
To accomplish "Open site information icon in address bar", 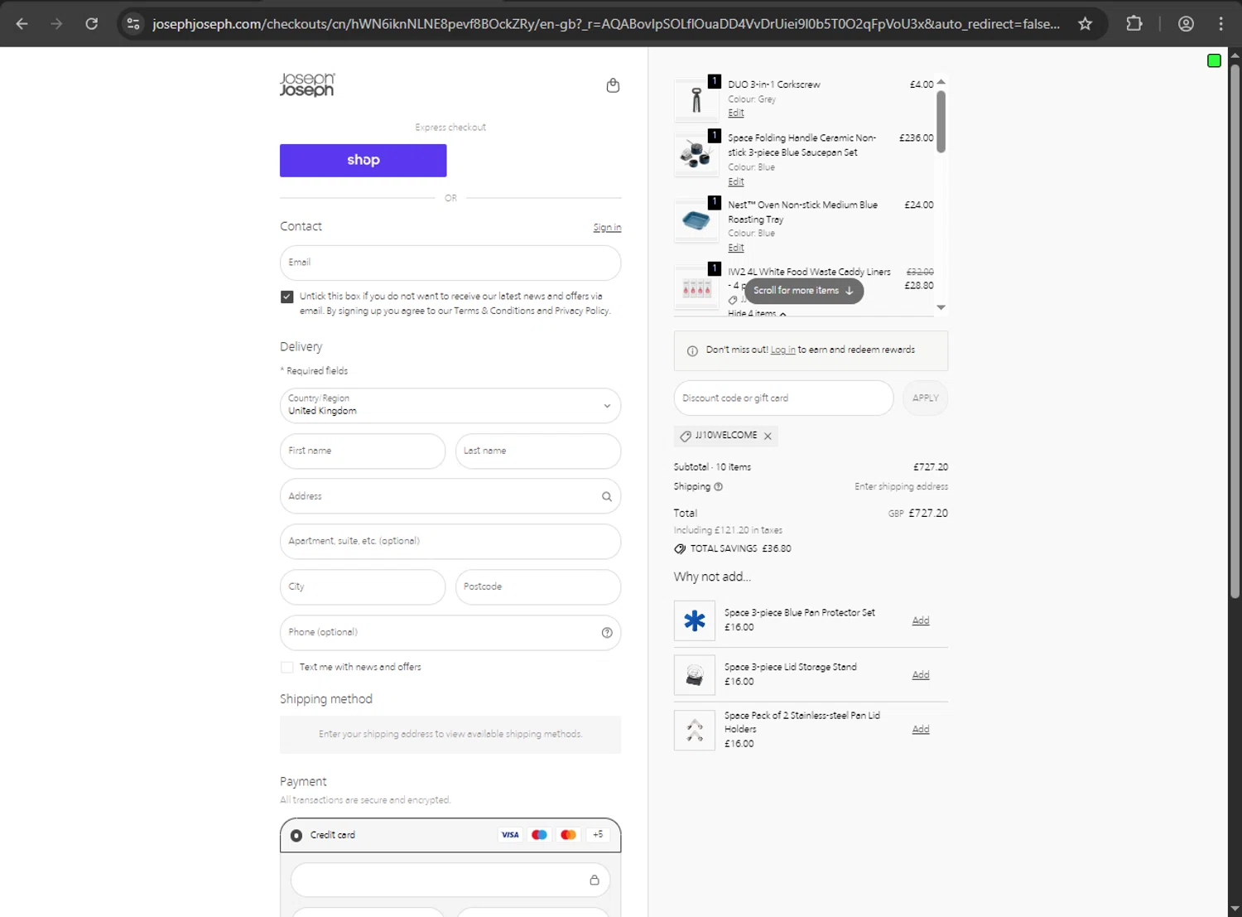I will [x=133, y=24].
